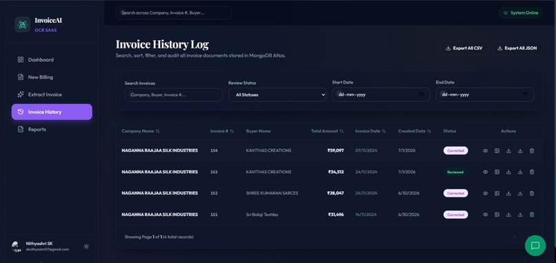
Task: Go to the previous page arrow
Action: pos(515,237)
